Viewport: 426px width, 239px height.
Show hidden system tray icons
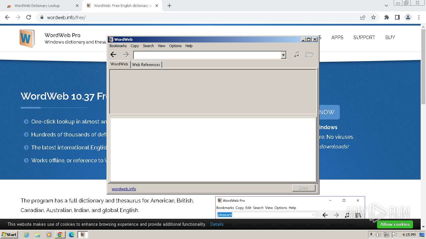pos(371,235)
